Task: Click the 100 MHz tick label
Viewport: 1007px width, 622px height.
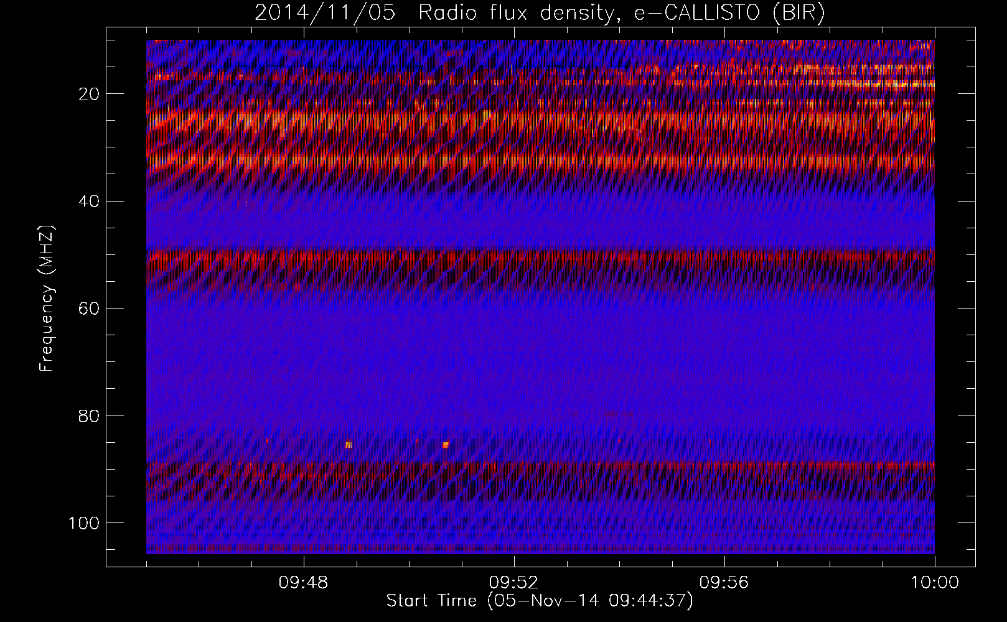Action: (x=84, y=523)
